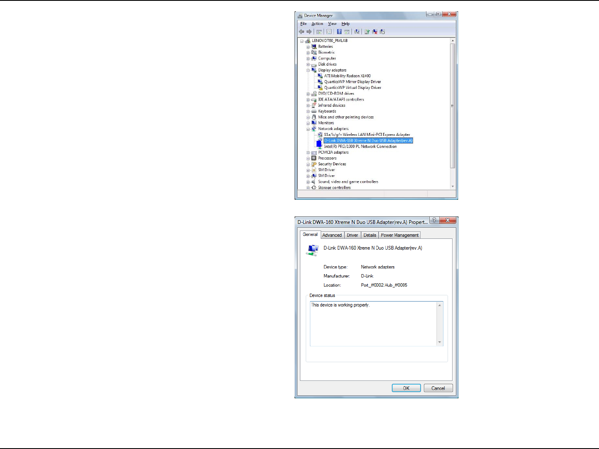Click the Back arrow in Device Manager toolbar
The image size is (599, 449).
coord(301,32)
